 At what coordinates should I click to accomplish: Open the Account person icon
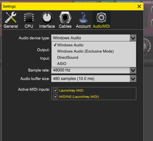tap(83, 18)
